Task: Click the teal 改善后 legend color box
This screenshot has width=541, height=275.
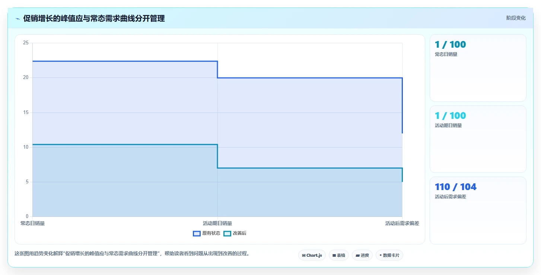Action: point(227,234)
